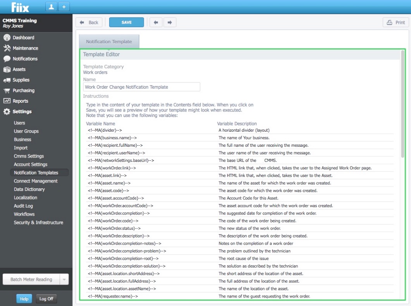This screenshot has width=411, height=306.
Task: Click the <!--MA(networkSettings.baseUrl)--> variable
Action: 121,160
